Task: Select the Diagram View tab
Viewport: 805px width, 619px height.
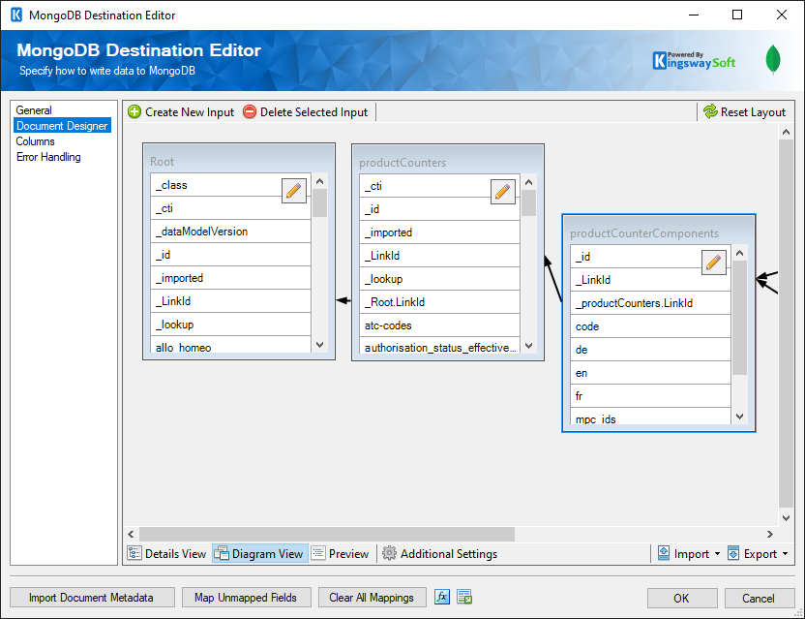Action: [x=259, y=554]
